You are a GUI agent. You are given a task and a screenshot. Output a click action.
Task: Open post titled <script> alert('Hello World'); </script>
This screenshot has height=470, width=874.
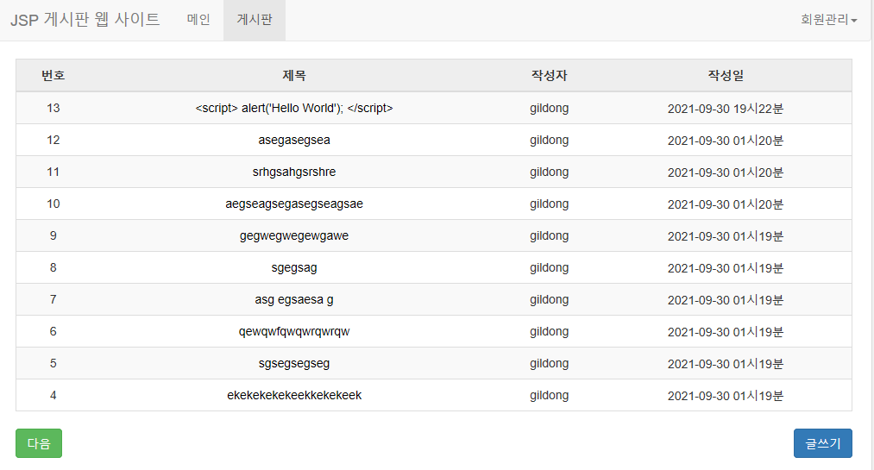[294, 108]
